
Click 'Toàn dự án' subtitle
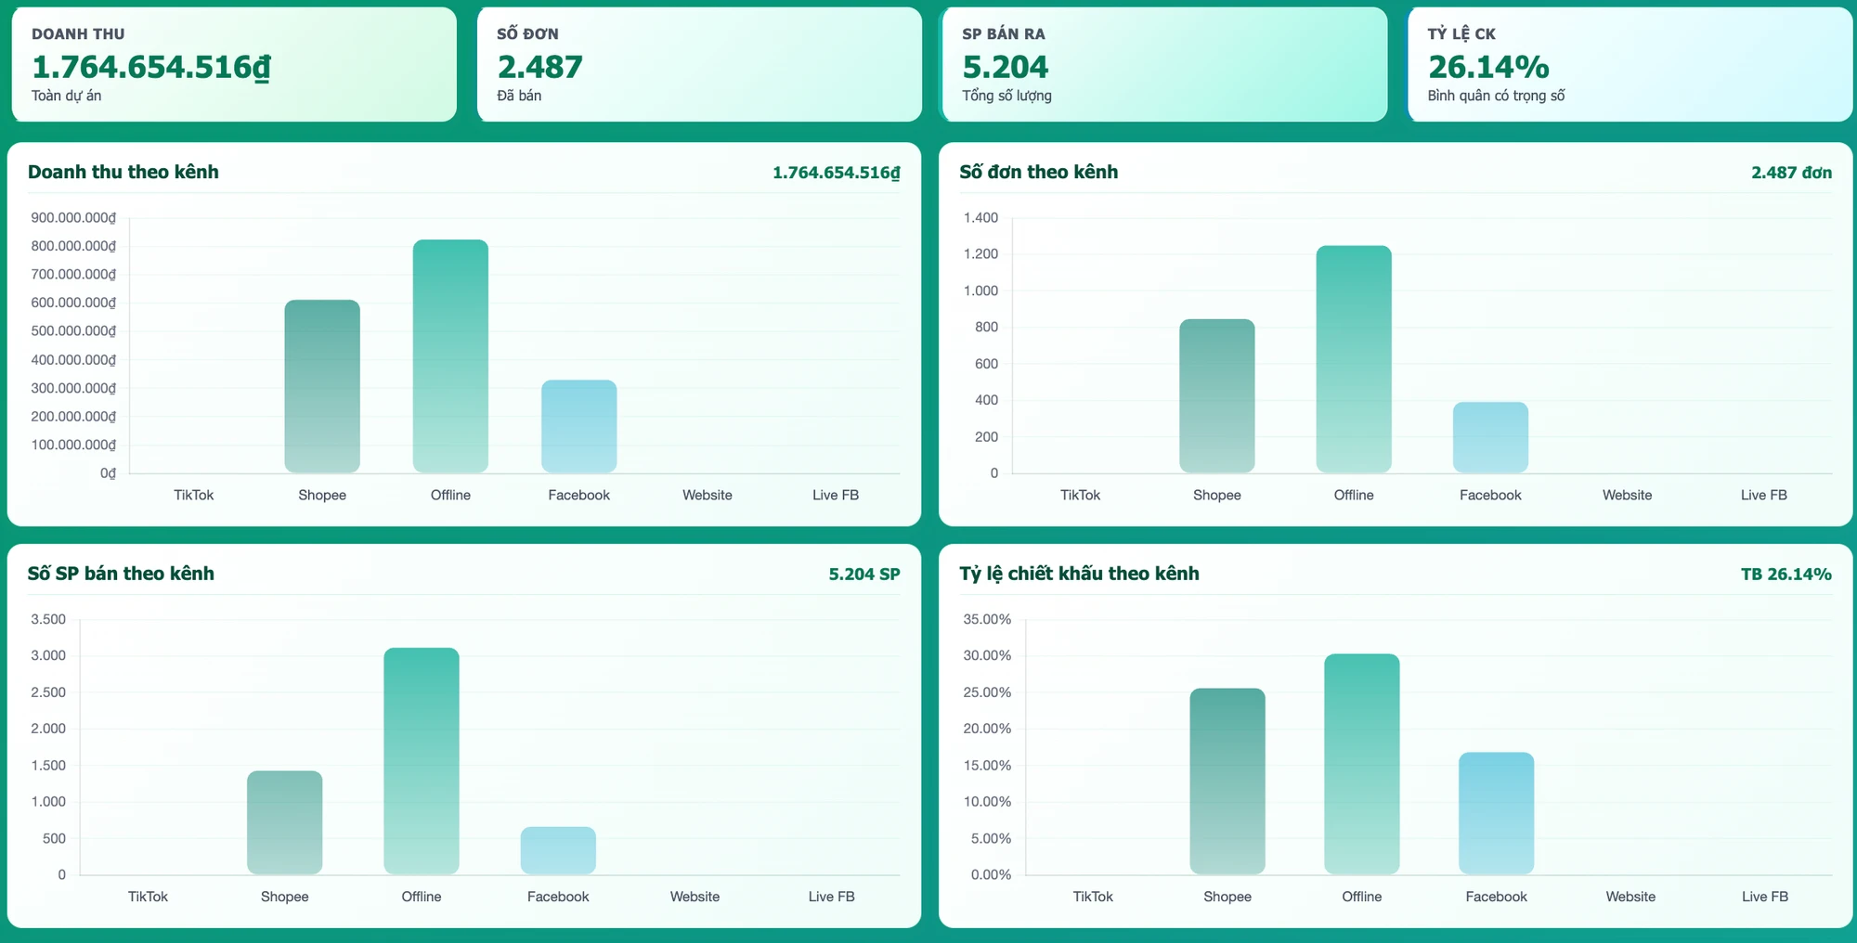67,96
